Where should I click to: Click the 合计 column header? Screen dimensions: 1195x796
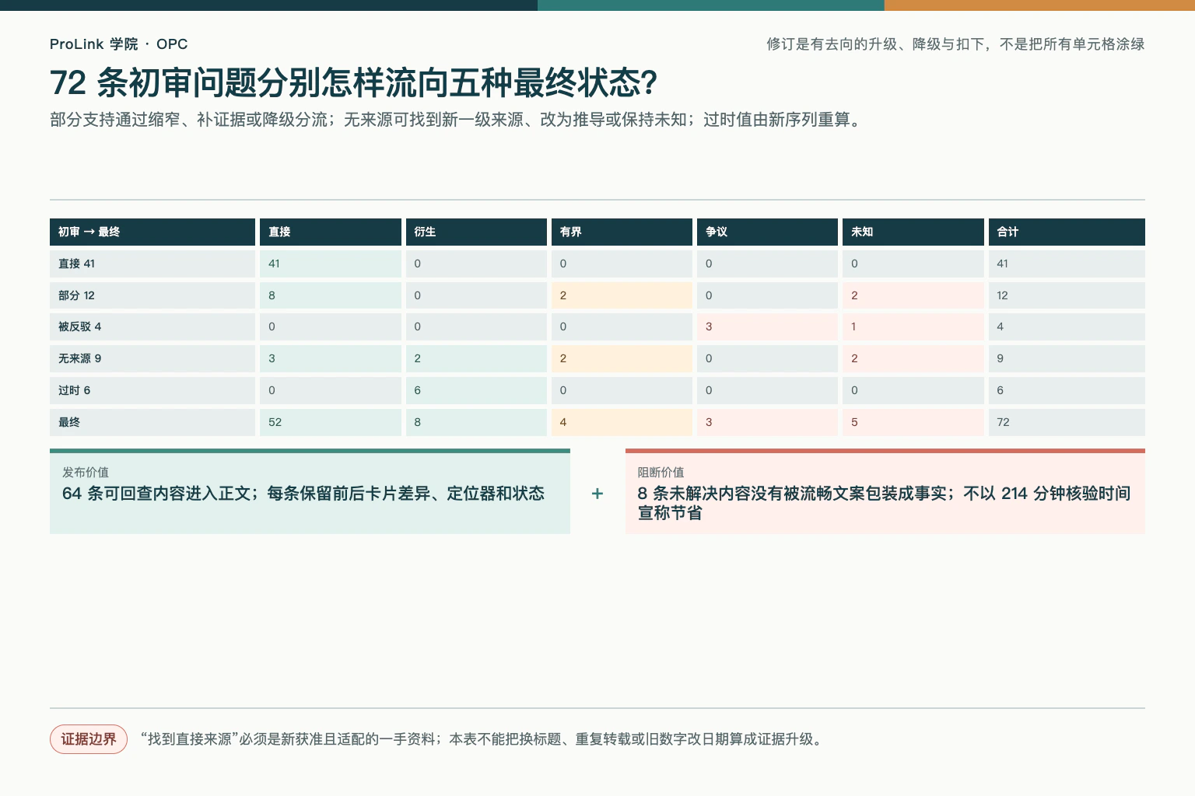click(x=1067, y=232)
